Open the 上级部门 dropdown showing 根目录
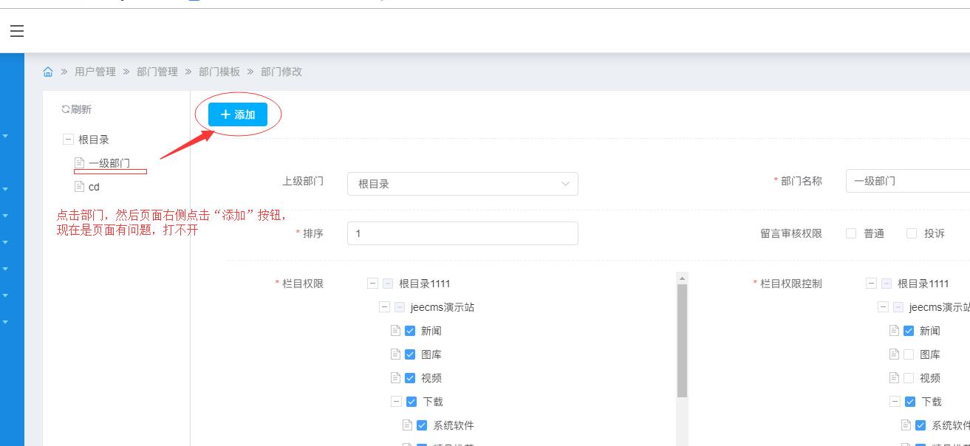 click(462, 184)
